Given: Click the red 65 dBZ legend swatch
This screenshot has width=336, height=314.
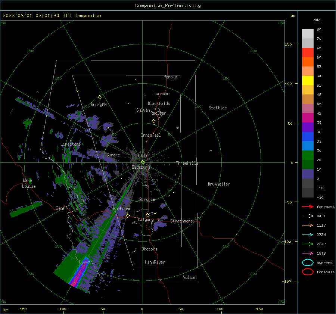Looking at the screenshot, I should tap(308, 52).
